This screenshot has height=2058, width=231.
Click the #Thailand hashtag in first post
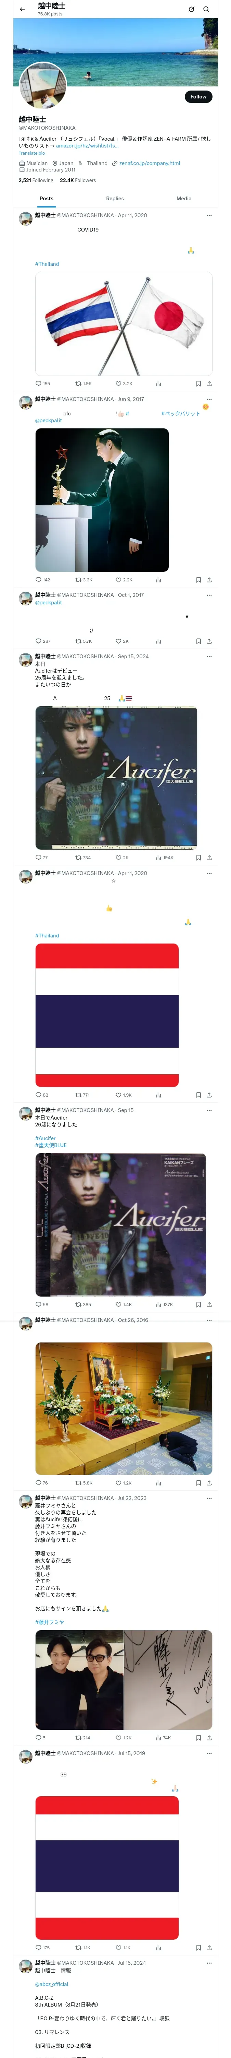point(47,264)
